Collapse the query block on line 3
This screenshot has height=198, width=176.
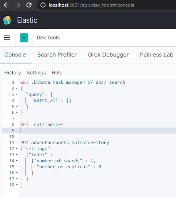tap(17, 94)
